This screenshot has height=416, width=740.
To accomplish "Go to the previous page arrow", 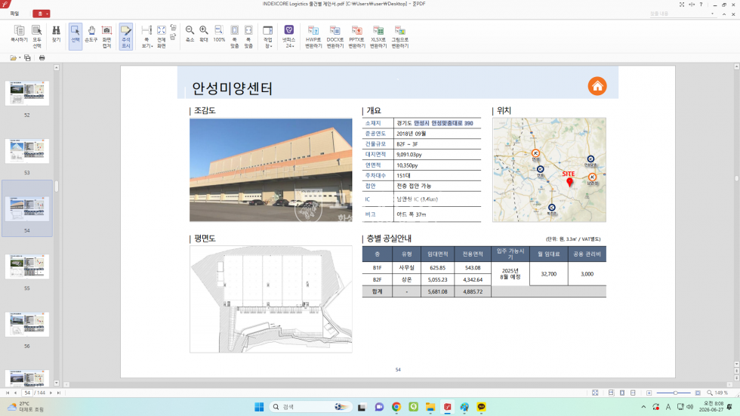I will pos(15,393).
